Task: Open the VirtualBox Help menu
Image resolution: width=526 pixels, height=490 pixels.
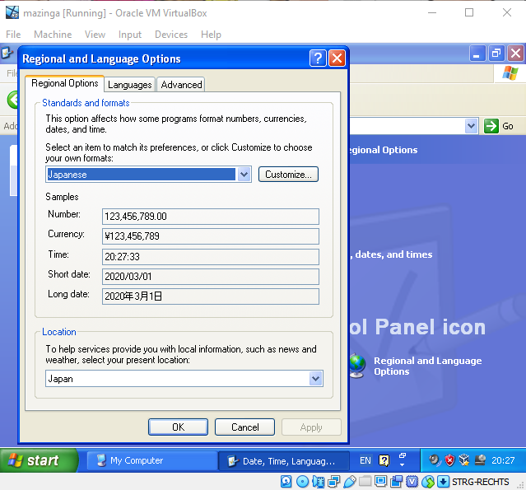Action: click(211, 35)
